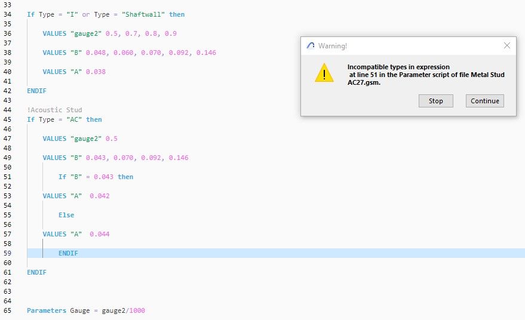Place cursor on the highlighted ENDIF at line 59

click(68, 253)
